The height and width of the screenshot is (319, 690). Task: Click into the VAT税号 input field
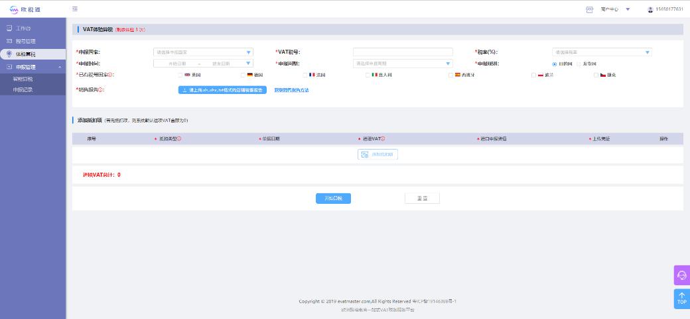tap(403, 52)
